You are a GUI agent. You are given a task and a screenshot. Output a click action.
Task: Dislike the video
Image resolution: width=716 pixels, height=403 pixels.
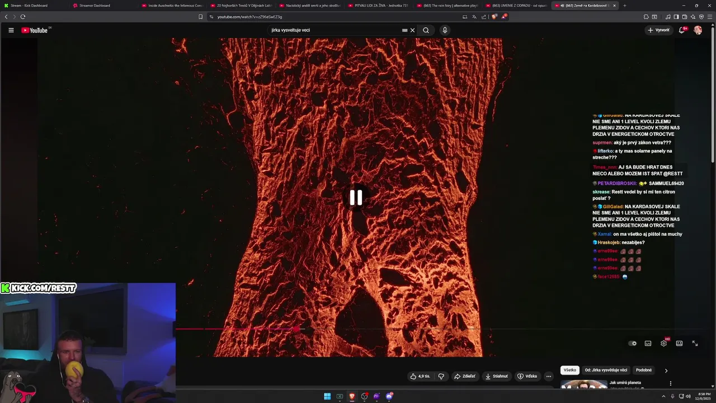tap(441, 376)
